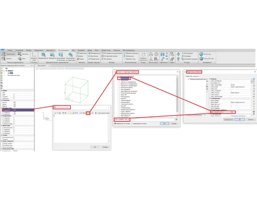Choose Вытягивание по траектории sweep tool
Viewport: 257px width, 200px height.
[x=71, y=57]
